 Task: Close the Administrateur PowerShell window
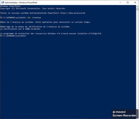pyautogui.click(x=135, y=3)
